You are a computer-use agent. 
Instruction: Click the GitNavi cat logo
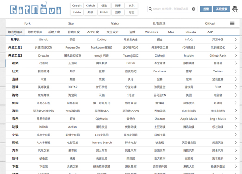point(36,8)
